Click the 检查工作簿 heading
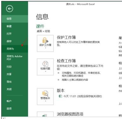 (66, 61)
